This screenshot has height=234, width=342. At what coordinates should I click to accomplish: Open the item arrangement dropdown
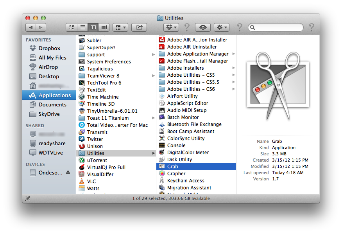(x=120, y=27)
